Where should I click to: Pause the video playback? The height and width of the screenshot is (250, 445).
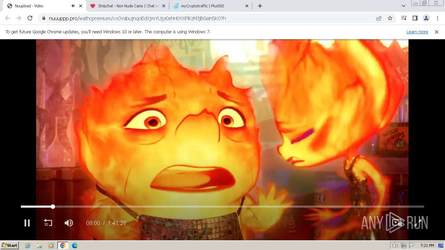click(x=27, y=223)
